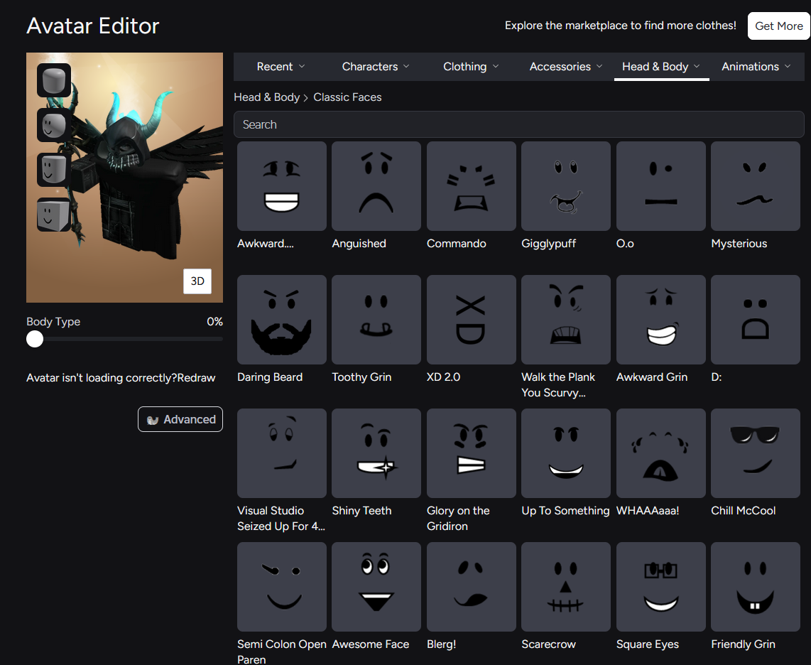Equip the Awesome Face
811x665 pixels.
pos(376,586)
